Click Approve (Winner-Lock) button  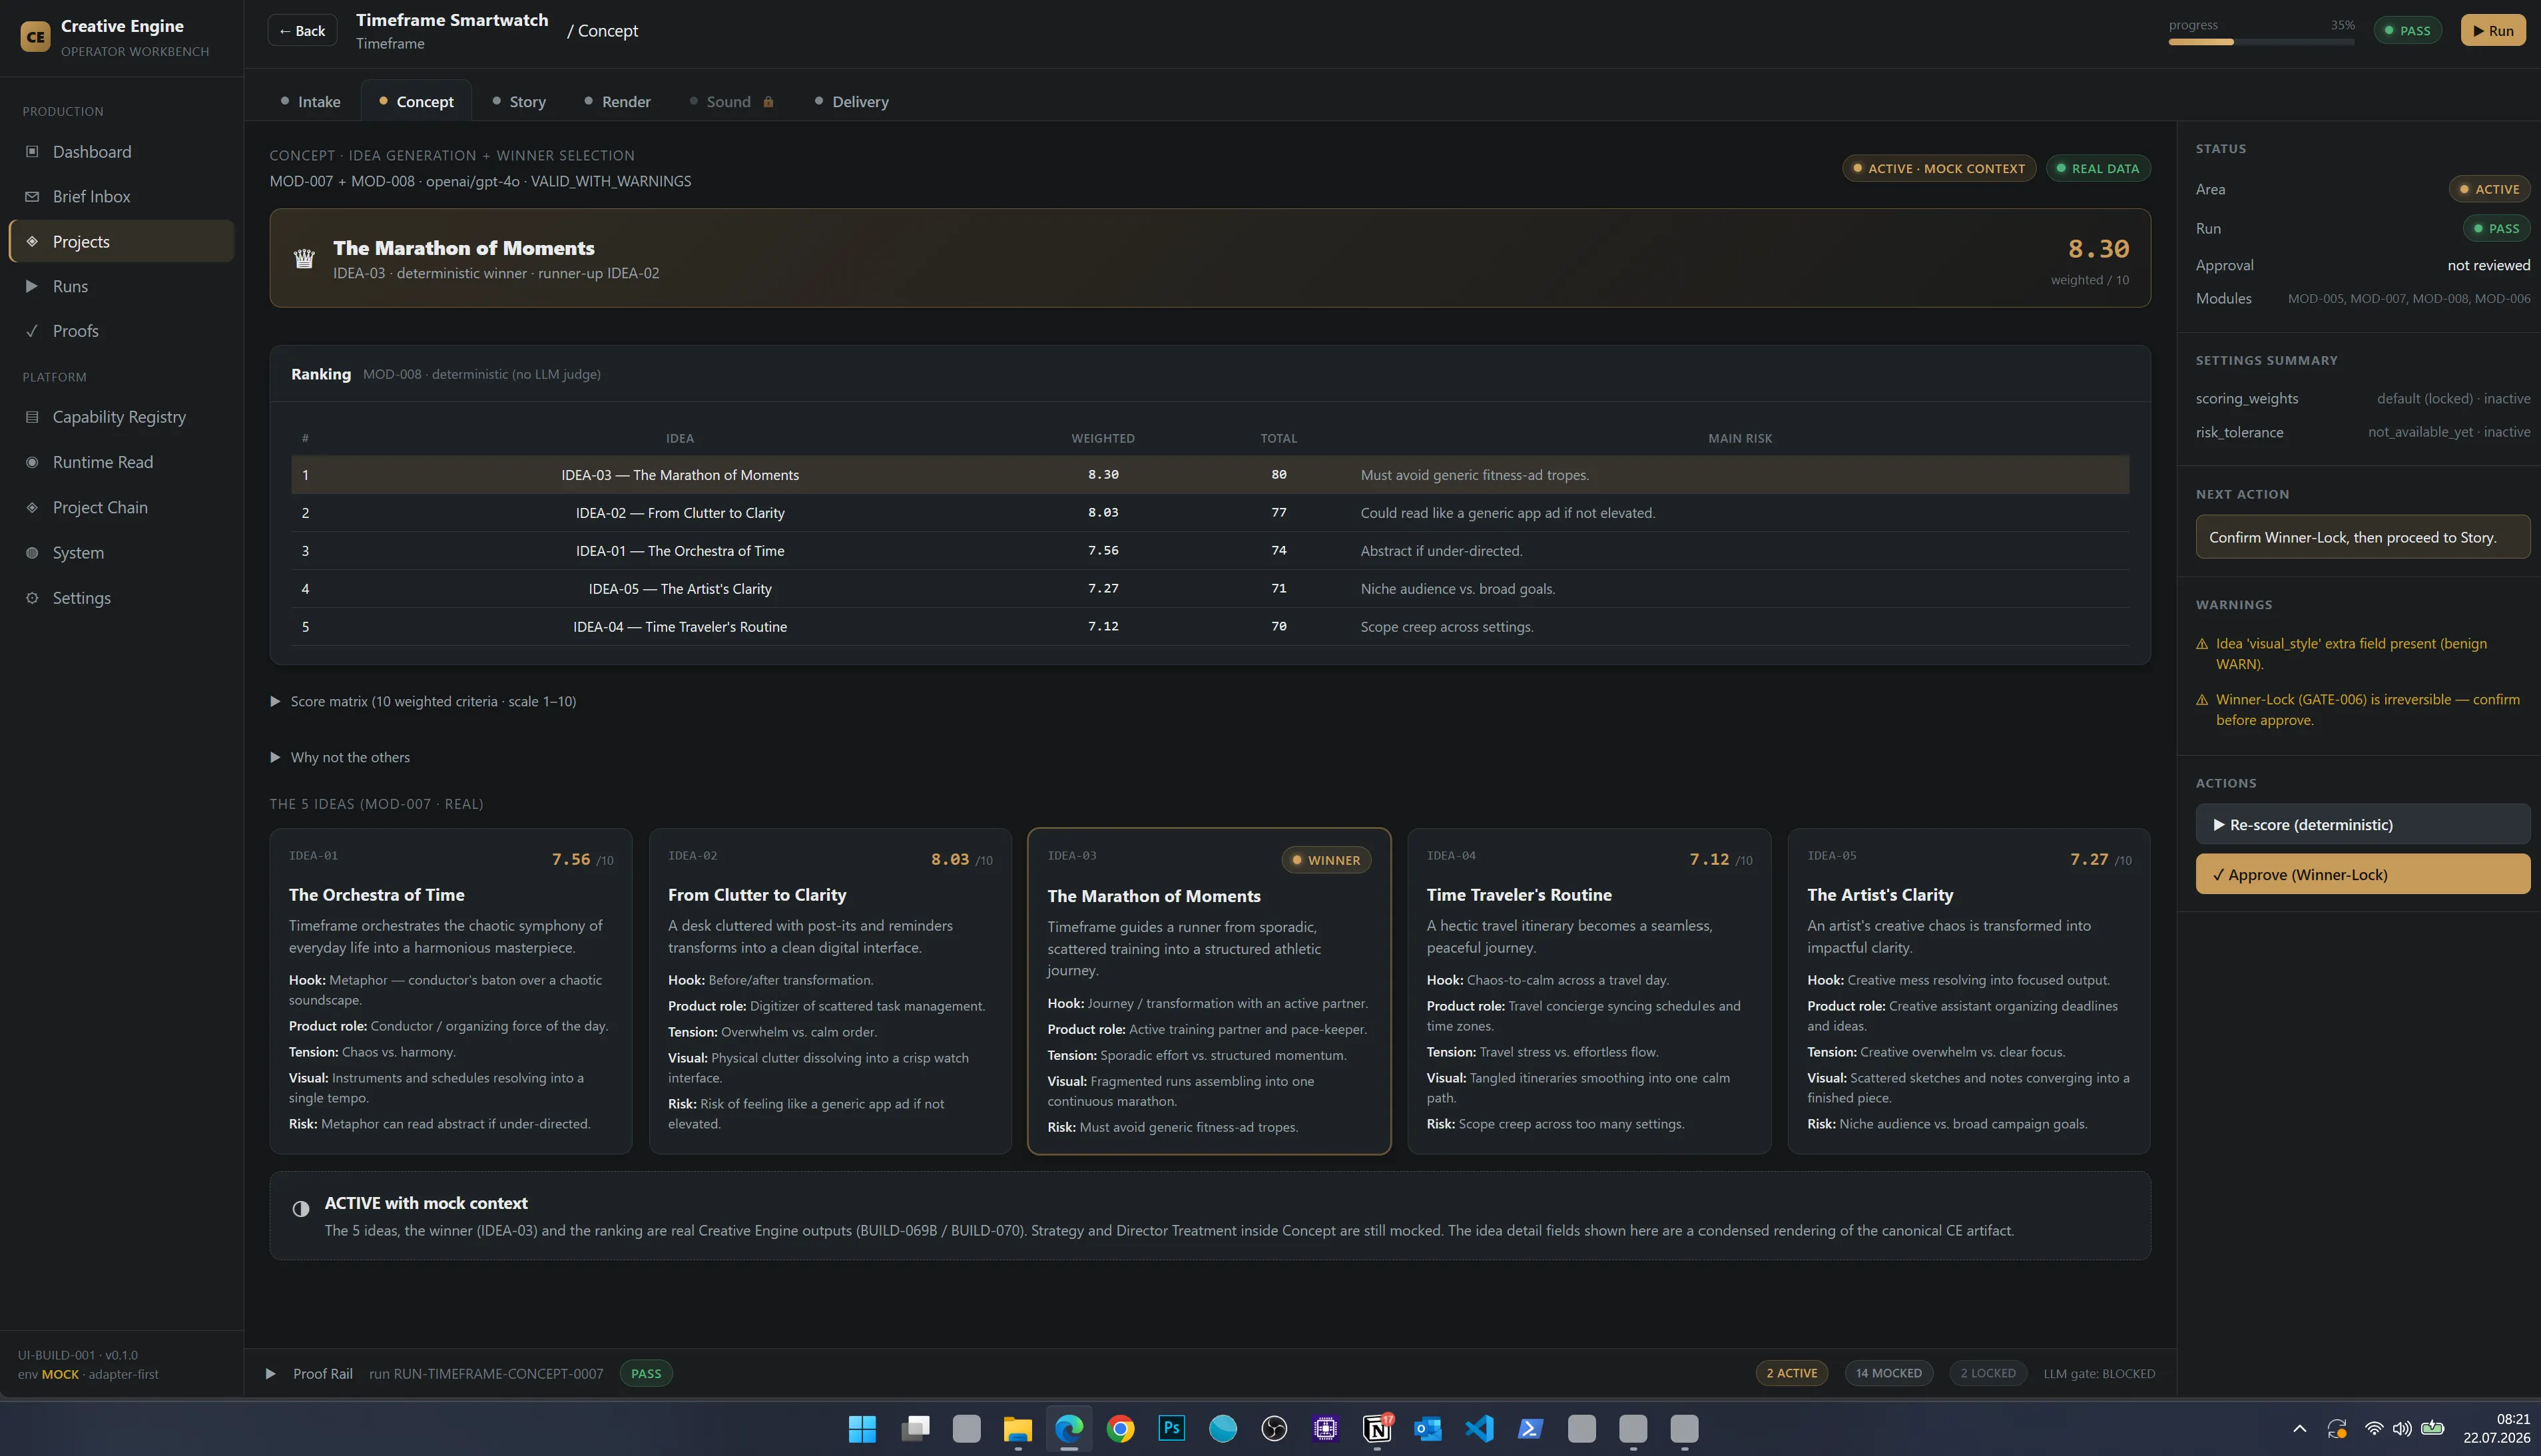(x=2362, y=874)
